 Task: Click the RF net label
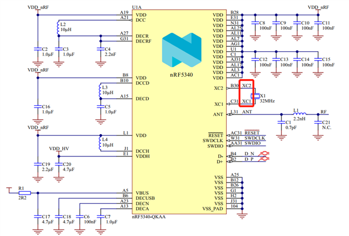pos(323,111)
